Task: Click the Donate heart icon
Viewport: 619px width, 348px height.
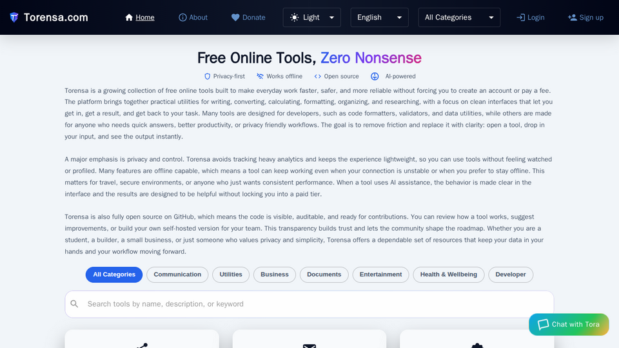Action: point(235,17)
